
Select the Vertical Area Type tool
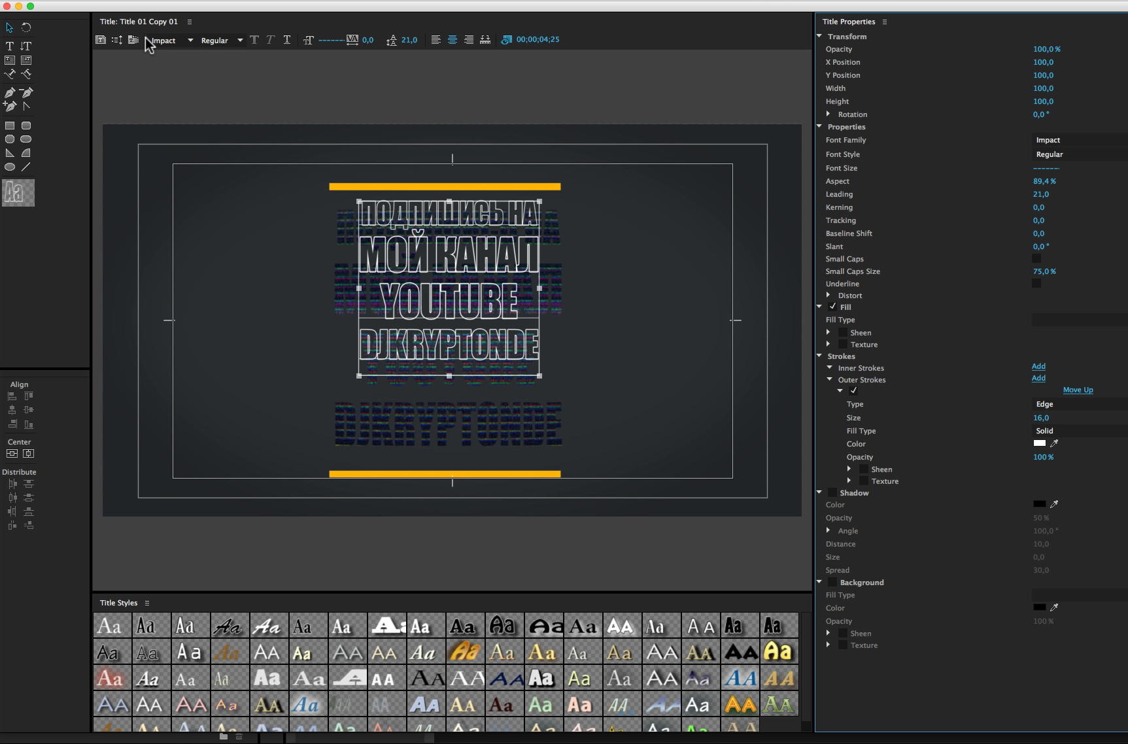click(26, 60)
